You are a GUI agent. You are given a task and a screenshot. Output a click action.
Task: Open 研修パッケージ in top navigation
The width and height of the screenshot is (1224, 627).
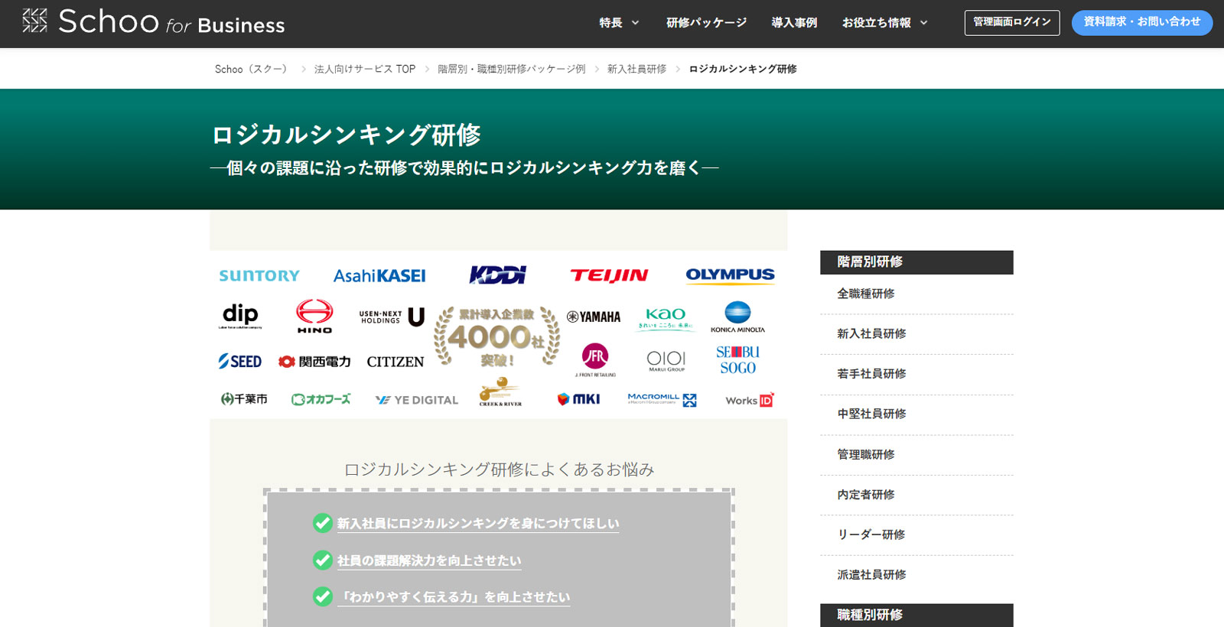click(706, 23)
